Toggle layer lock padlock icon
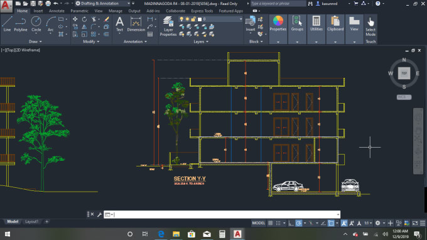 coord(193,19)
